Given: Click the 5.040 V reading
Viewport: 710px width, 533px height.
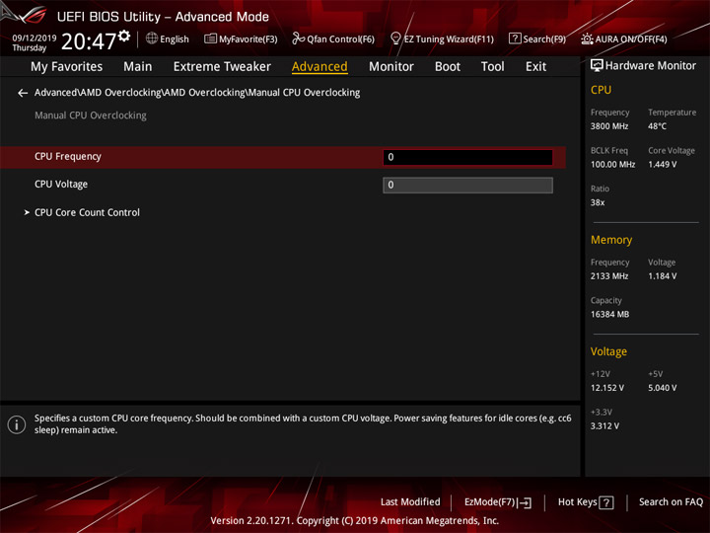Looking at the screenshot, I should (662, 388).
